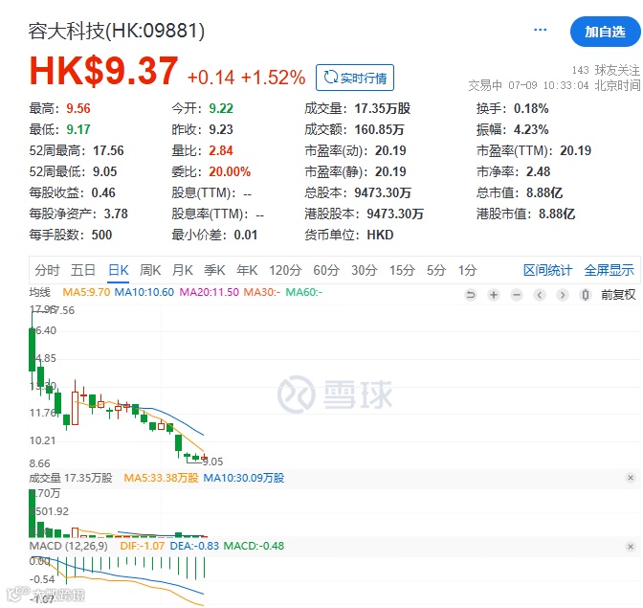643x608 pixels.
Task: Click the tallest green volume bar
Action: [32, 513]
